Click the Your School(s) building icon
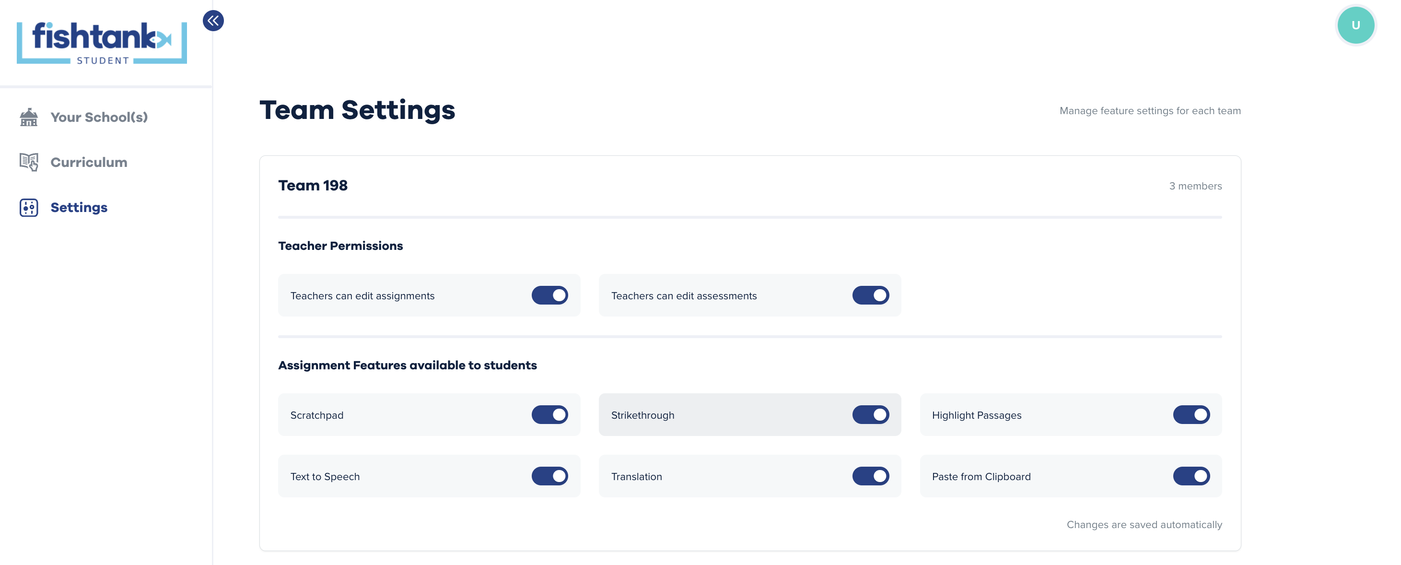Image resolution: width=1401 pixels, height=565 pixels. tap(29, 117)
